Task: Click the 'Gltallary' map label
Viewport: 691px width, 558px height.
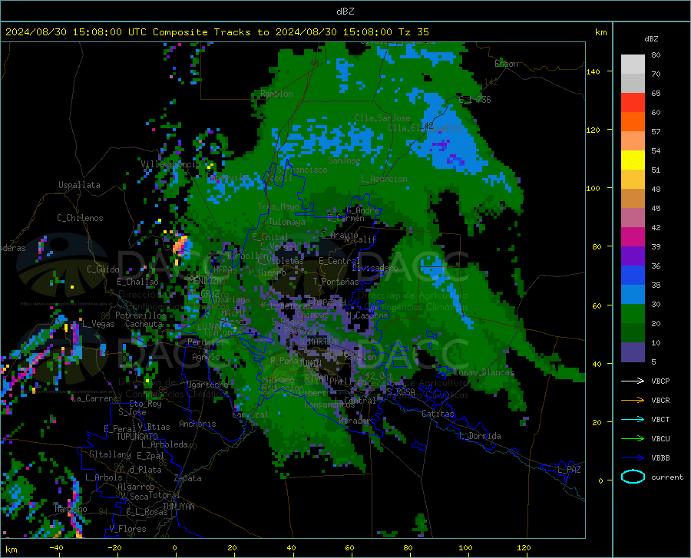Action: point(110,454)
